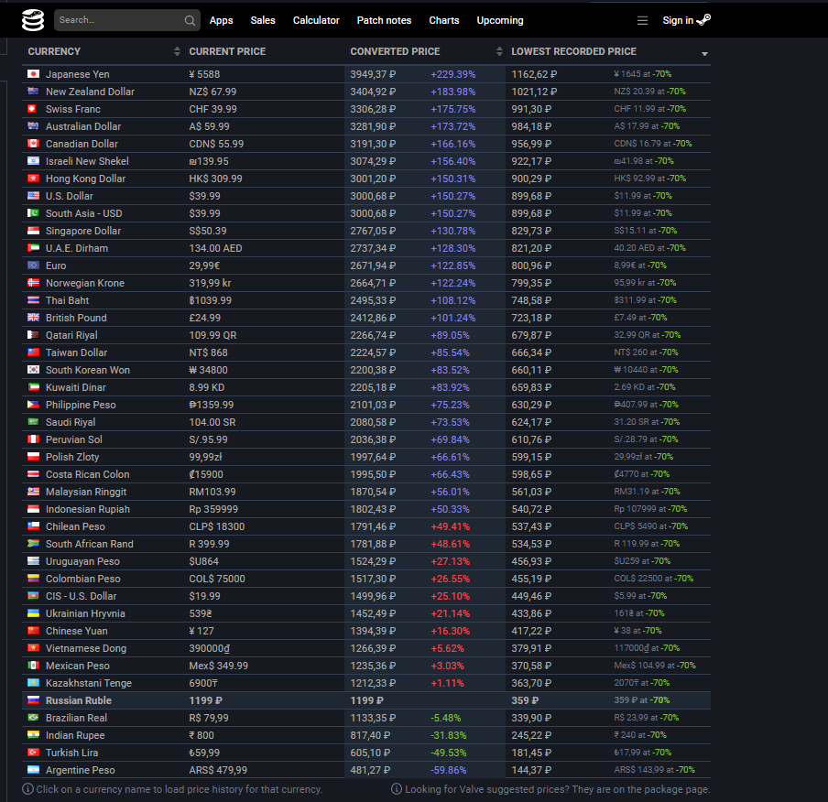The image size is (828, 802).
Task: Load price history for Costa Rican Colon
Action: click(88, 474)
